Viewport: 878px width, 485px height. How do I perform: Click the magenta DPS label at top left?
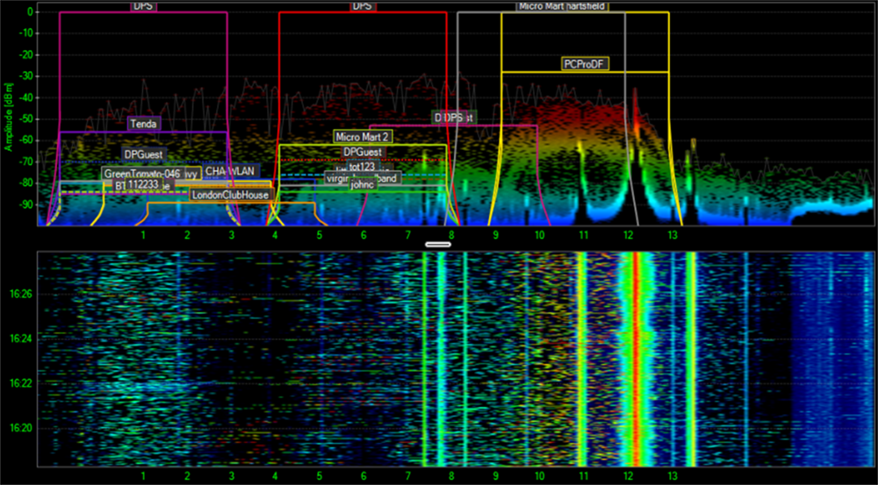pyautogui.click(x=142, y=5)
